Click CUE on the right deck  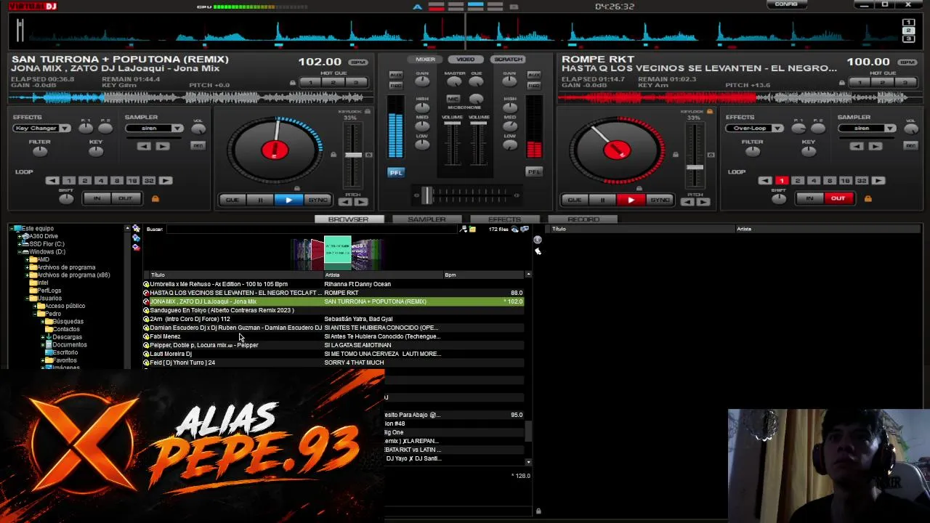(574, 200)
